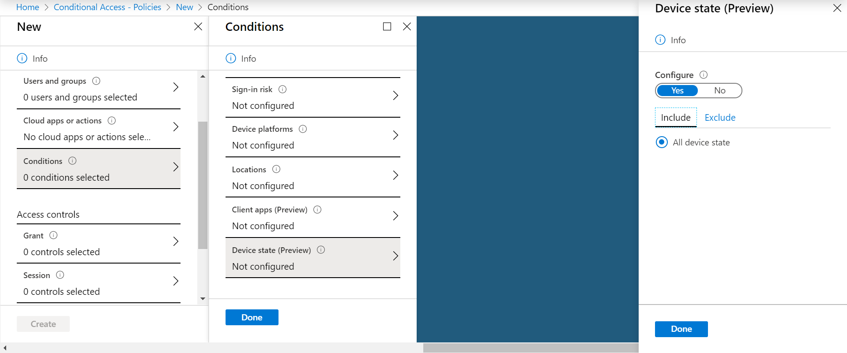Image resolution: width=847 pixels, height=353 pixels.
Task: Click Done in the Device state panel
Action: 681,329
